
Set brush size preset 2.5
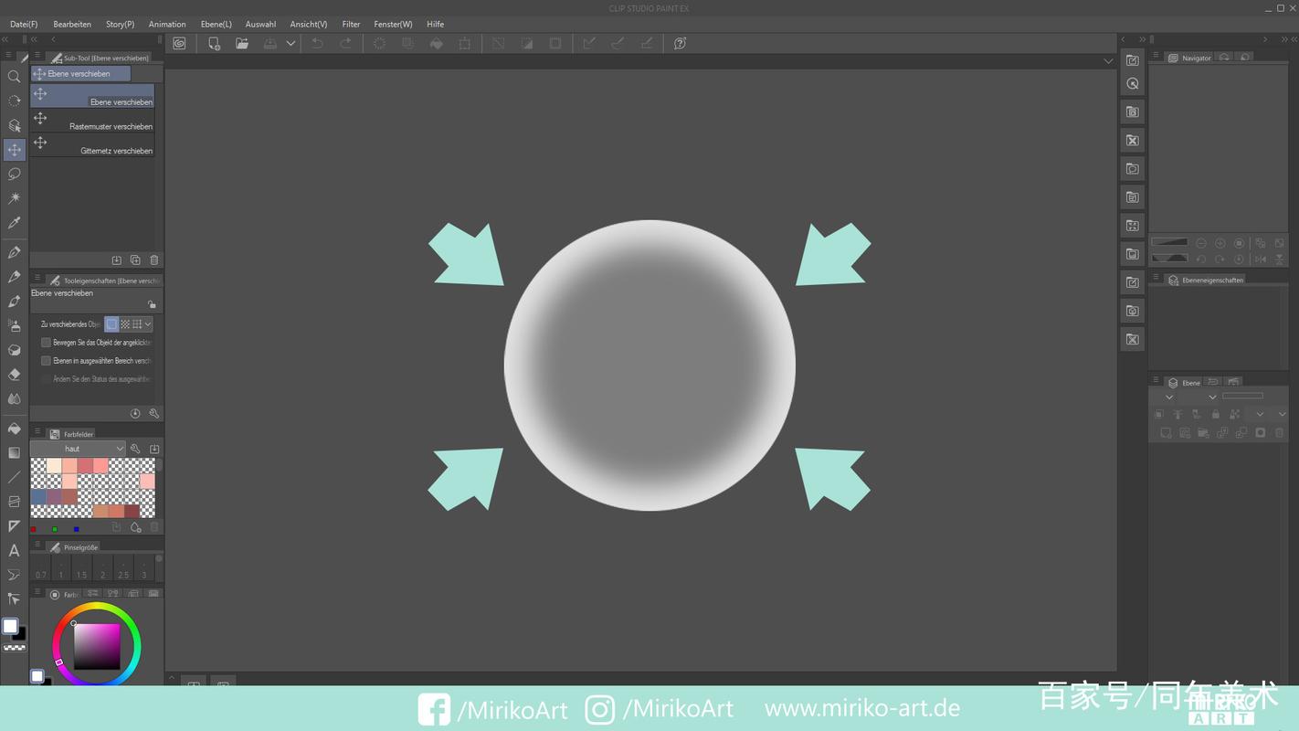click(123, 567)
